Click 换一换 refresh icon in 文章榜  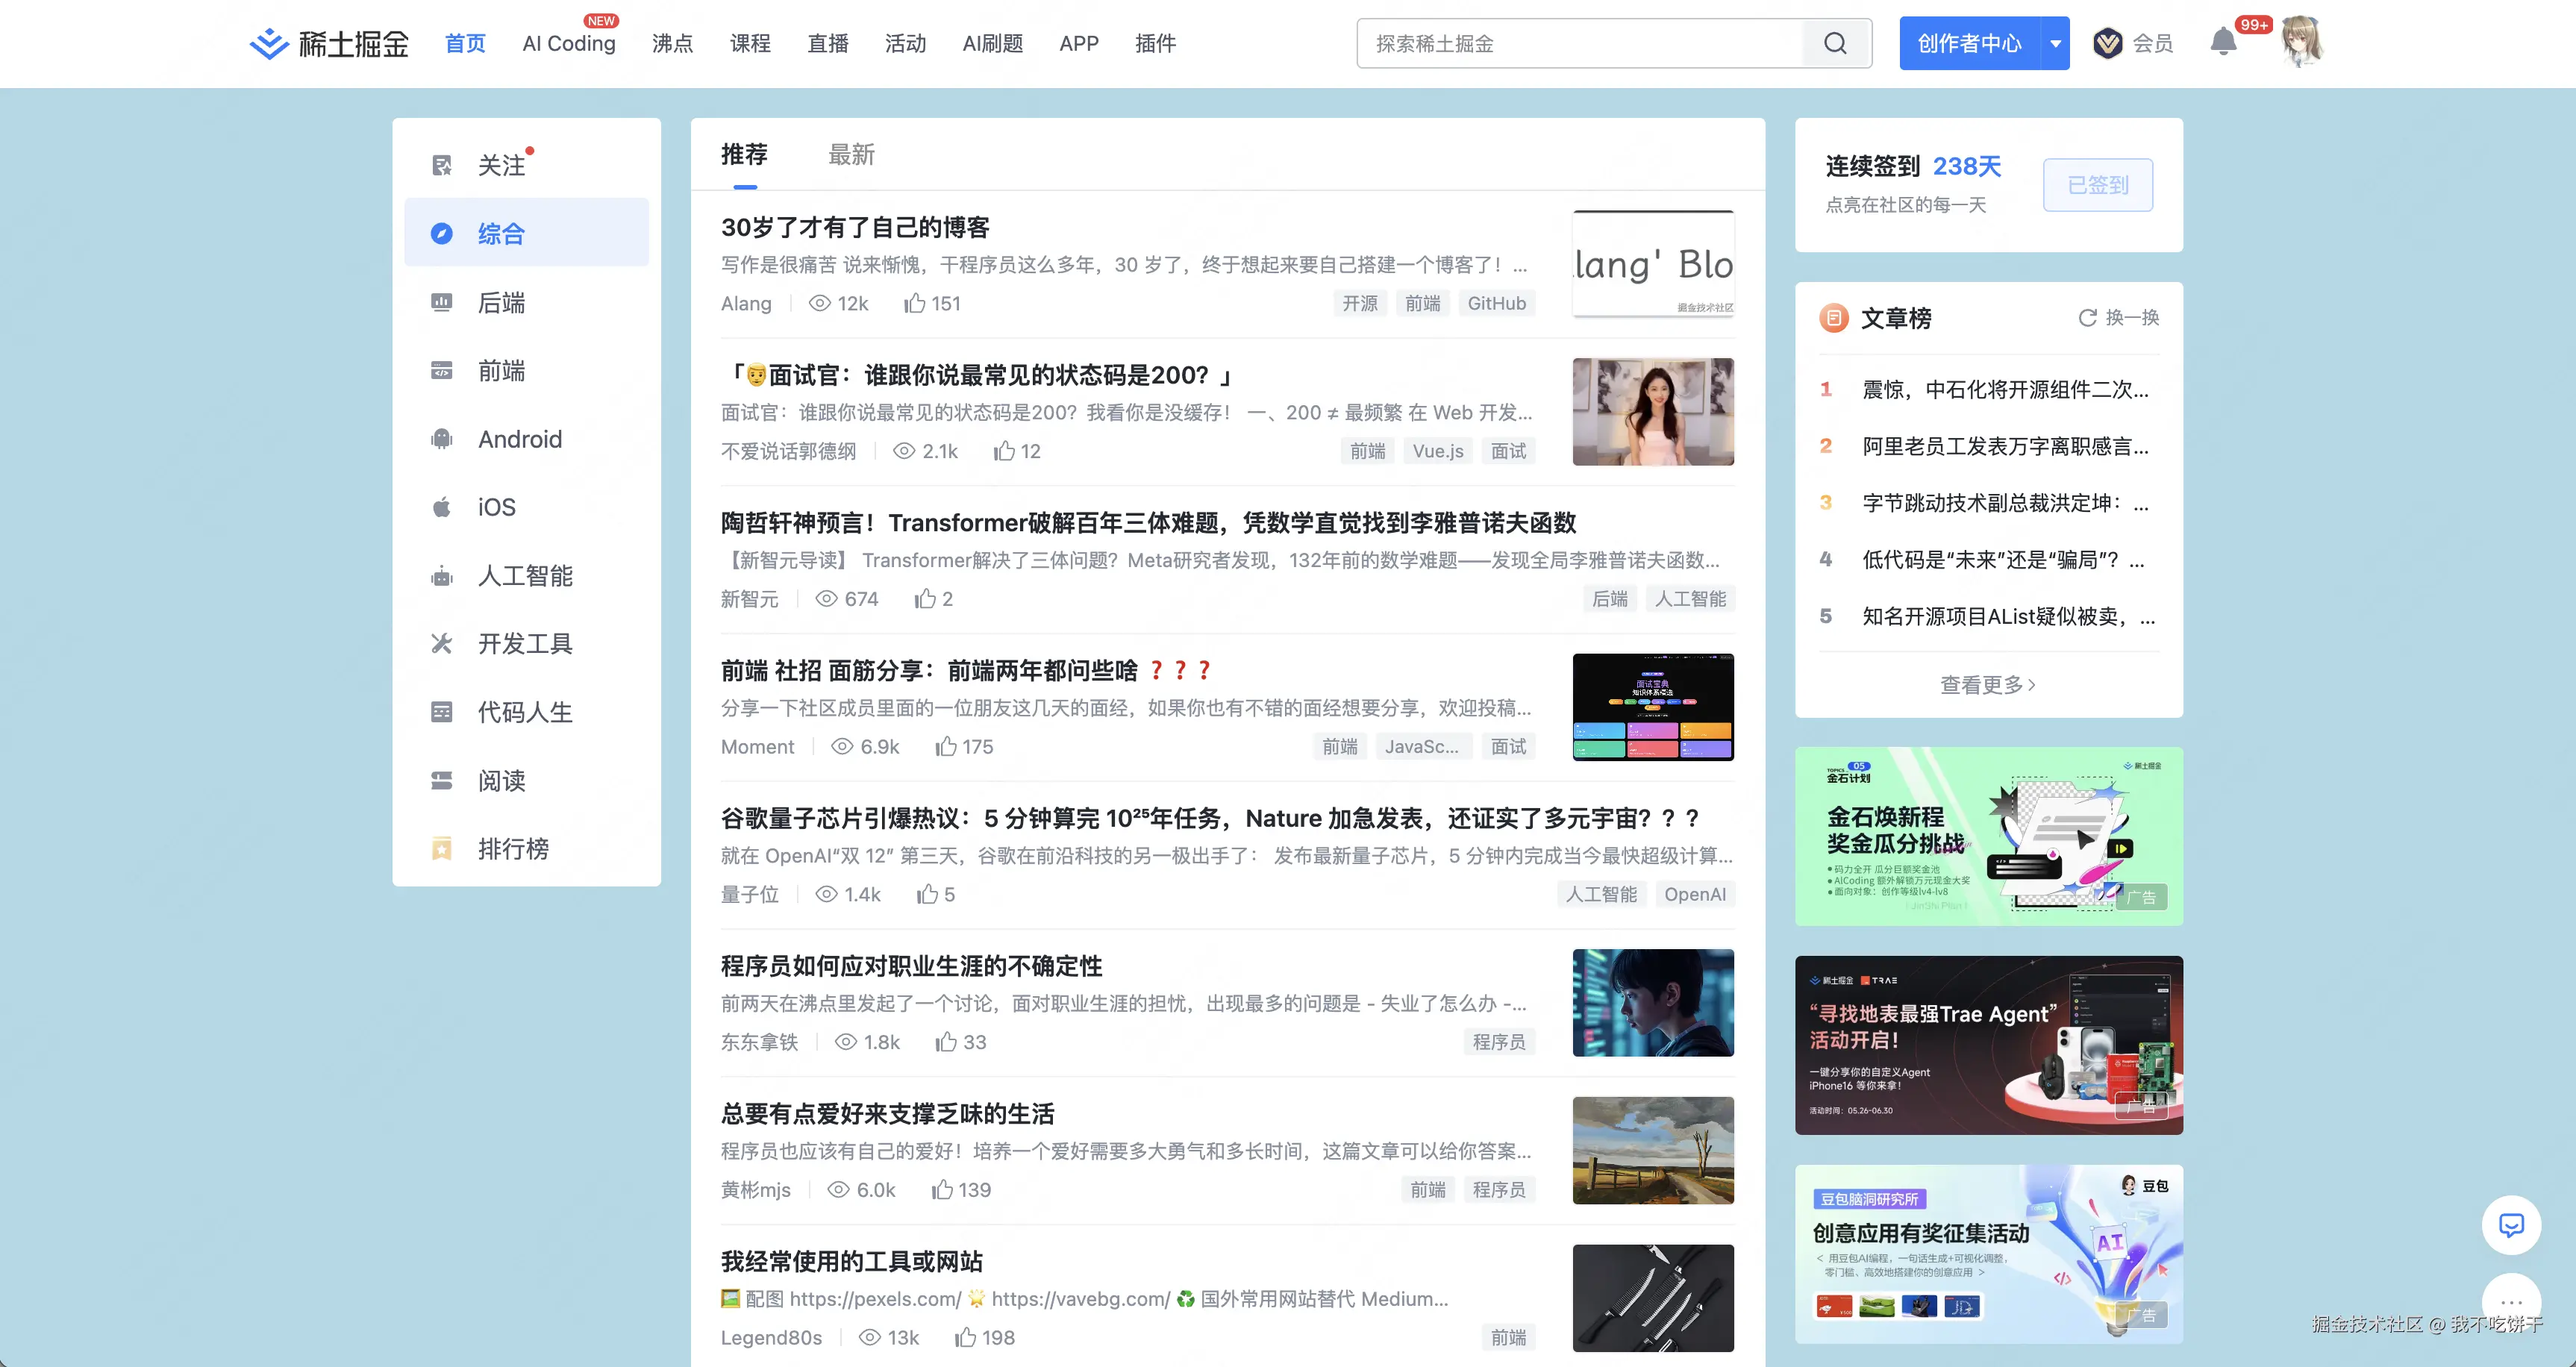click(2088, 317)
